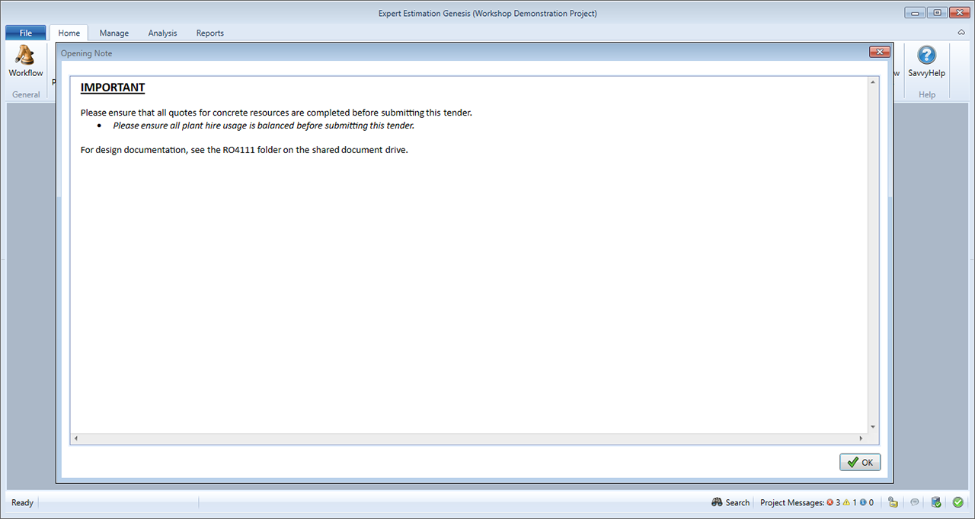Switch to the Manage tab

click(114, 33)
